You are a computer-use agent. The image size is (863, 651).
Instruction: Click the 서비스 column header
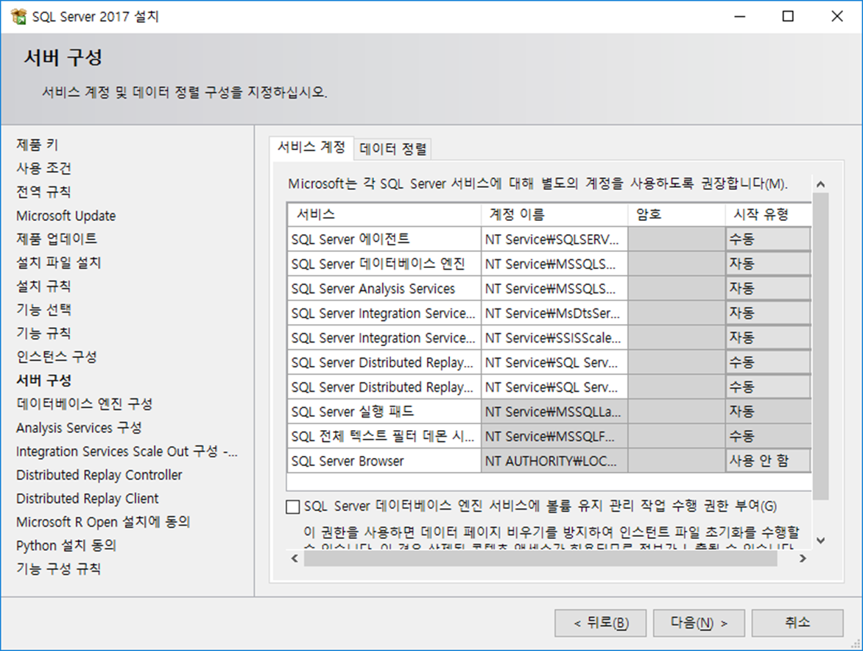pos(384,214)
